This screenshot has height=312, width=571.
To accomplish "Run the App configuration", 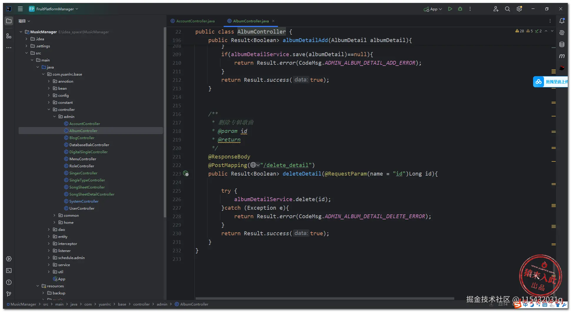I will coord(450,9).
